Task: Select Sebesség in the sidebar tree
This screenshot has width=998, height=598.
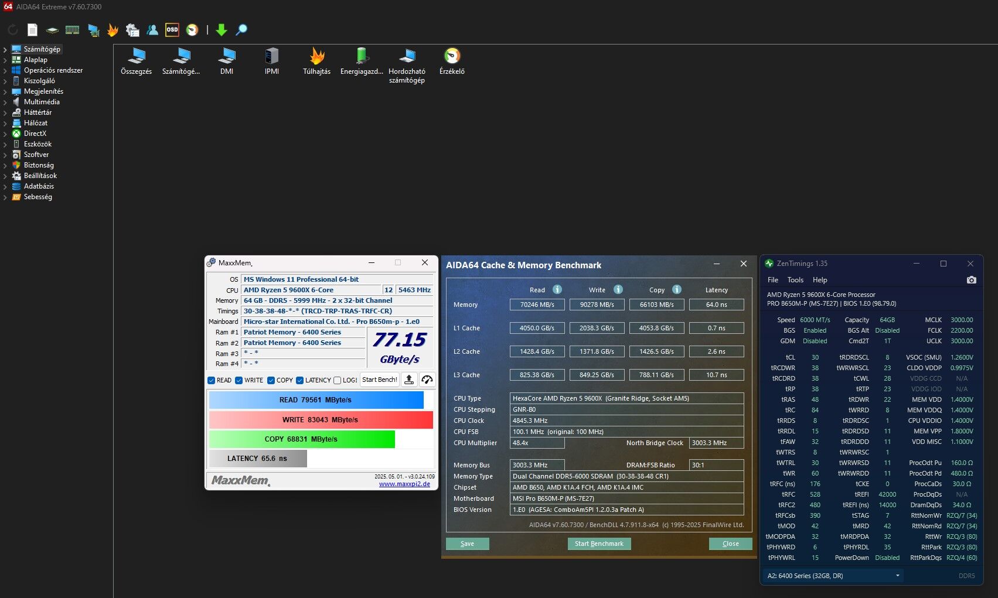Action: pyautogui.click(x=38, y=197)
